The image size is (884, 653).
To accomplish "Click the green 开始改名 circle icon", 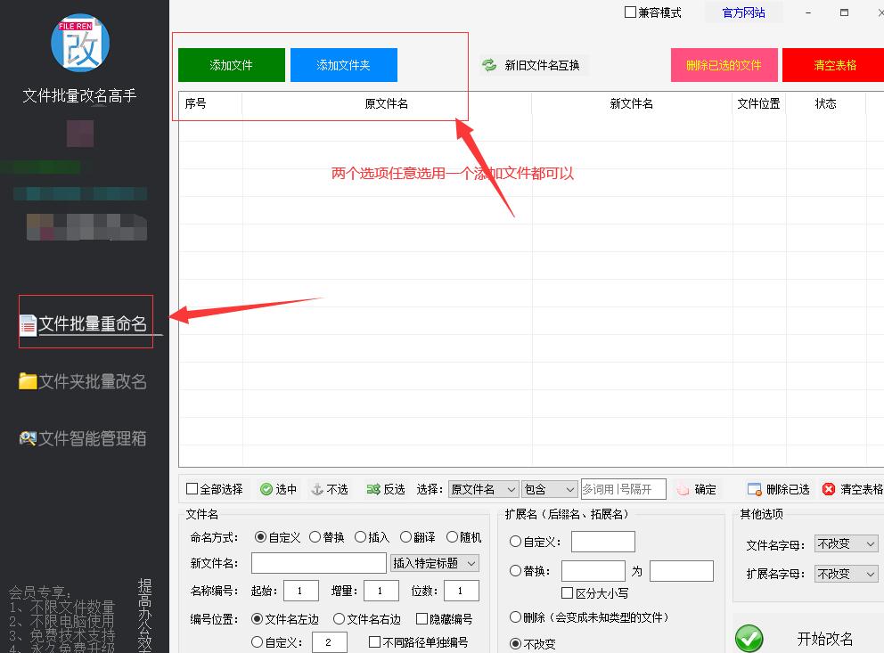I will (x=749, y=638).
